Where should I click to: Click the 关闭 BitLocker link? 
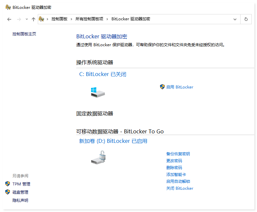(180, 188)
